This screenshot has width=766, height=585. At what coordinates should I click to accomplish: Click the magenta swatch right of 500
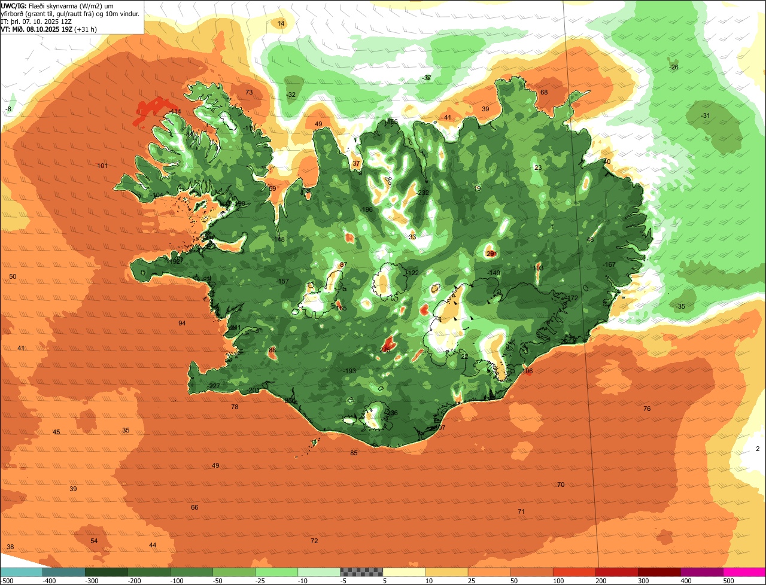pyautogui.click(x=744, y=572)
